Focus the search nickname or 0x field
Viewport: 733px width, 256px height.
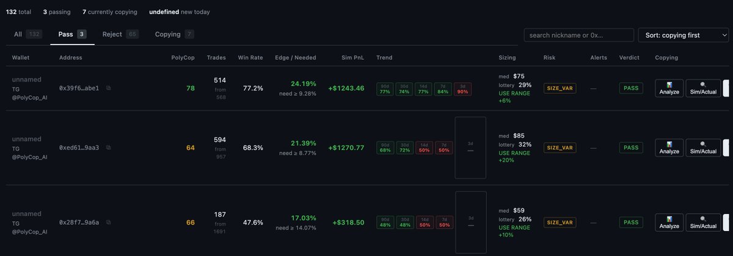point(578,35)
